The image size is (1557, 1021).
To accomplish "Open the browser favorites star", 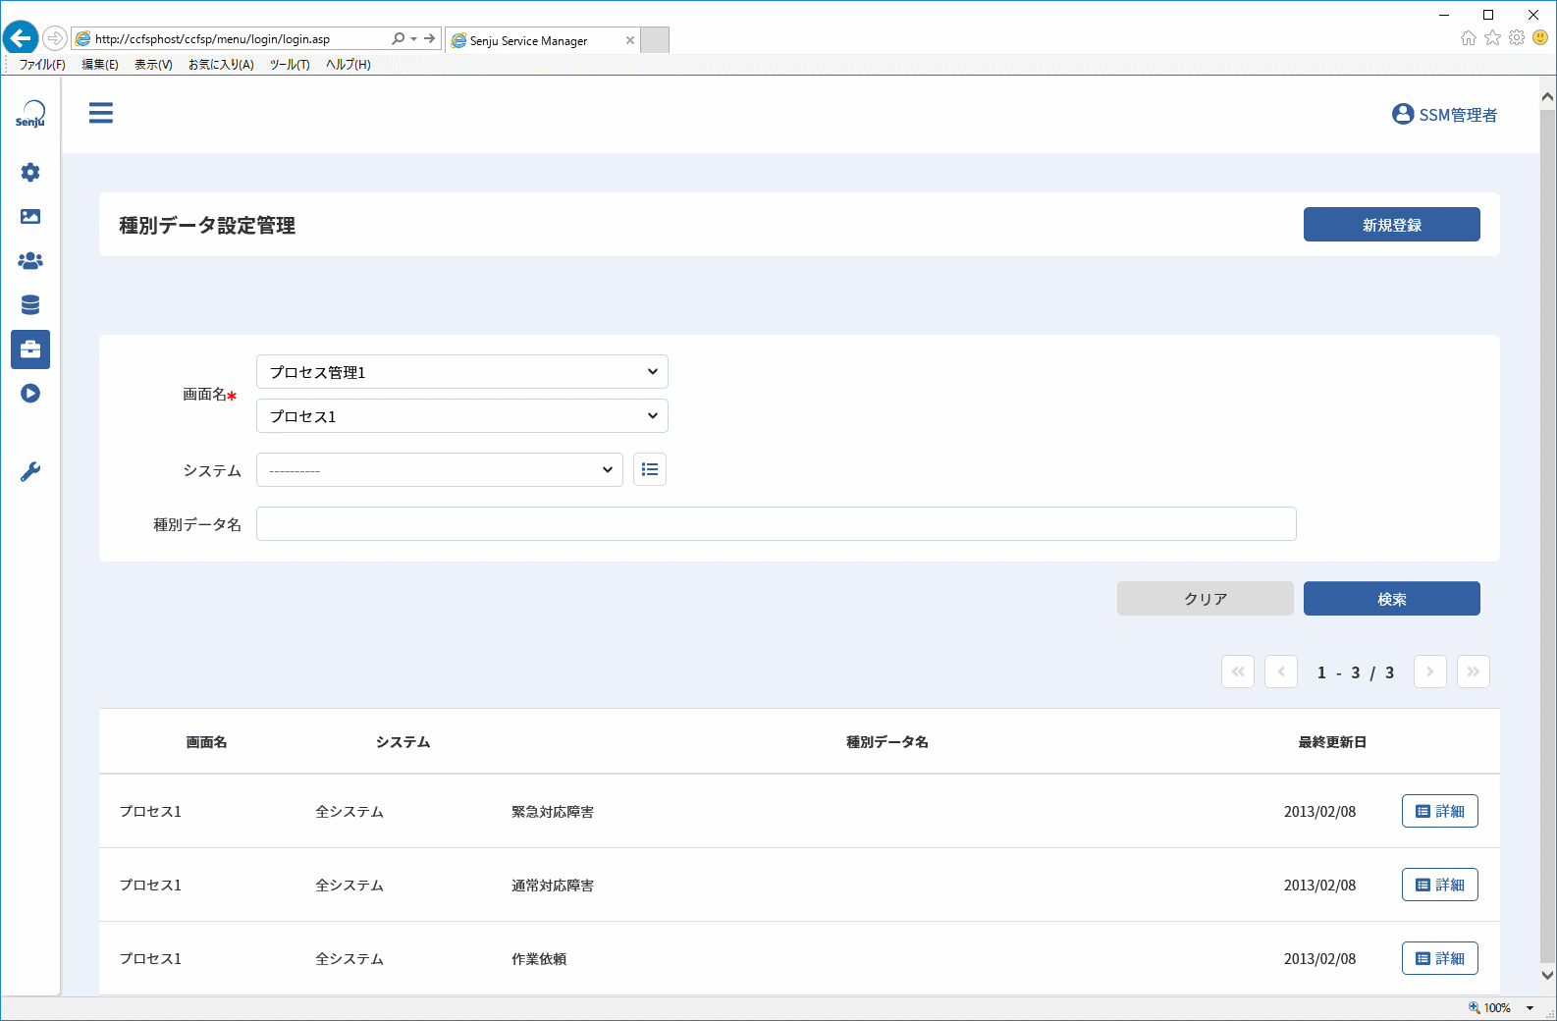I will [x=1493, y=38].
